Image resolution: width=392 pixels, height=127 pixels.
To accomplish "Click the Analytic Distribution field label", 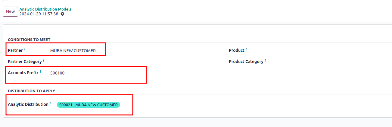I will coord(28,104).
